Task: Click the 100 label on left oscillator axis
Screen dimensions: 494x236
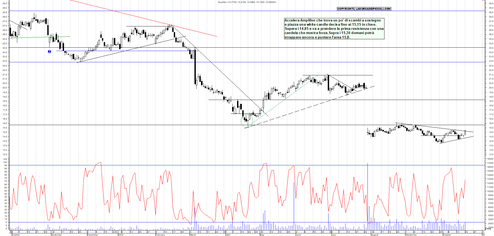Action: click(x=5, y=162)
